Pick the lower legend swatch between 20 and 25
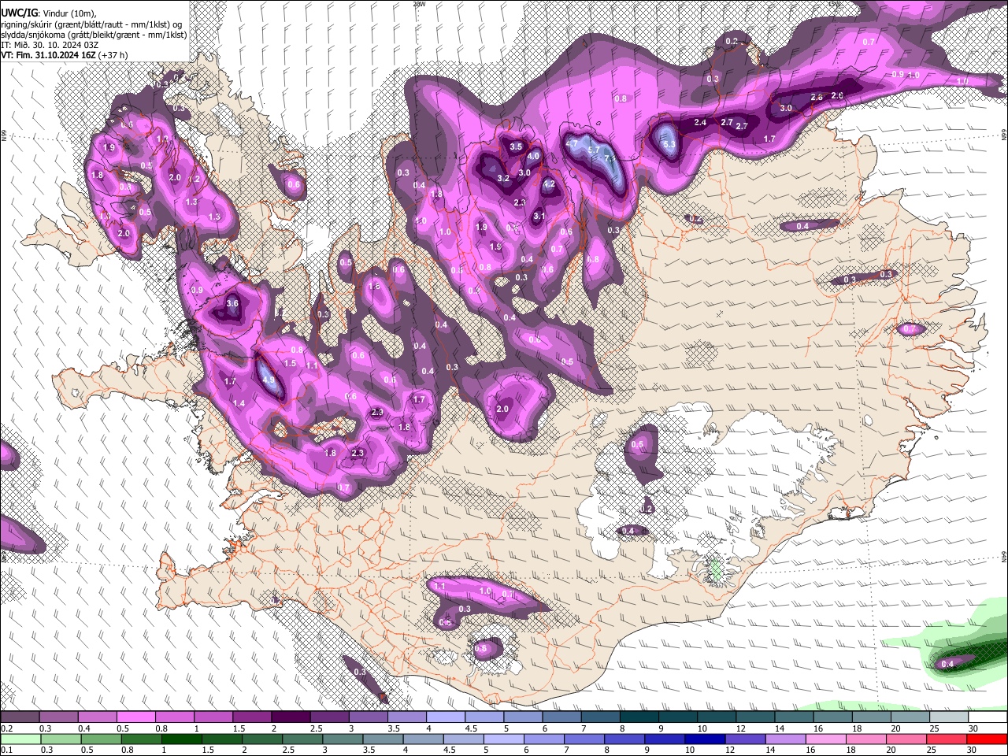This screenshot has width=1008, height=756. coord(906,739)
